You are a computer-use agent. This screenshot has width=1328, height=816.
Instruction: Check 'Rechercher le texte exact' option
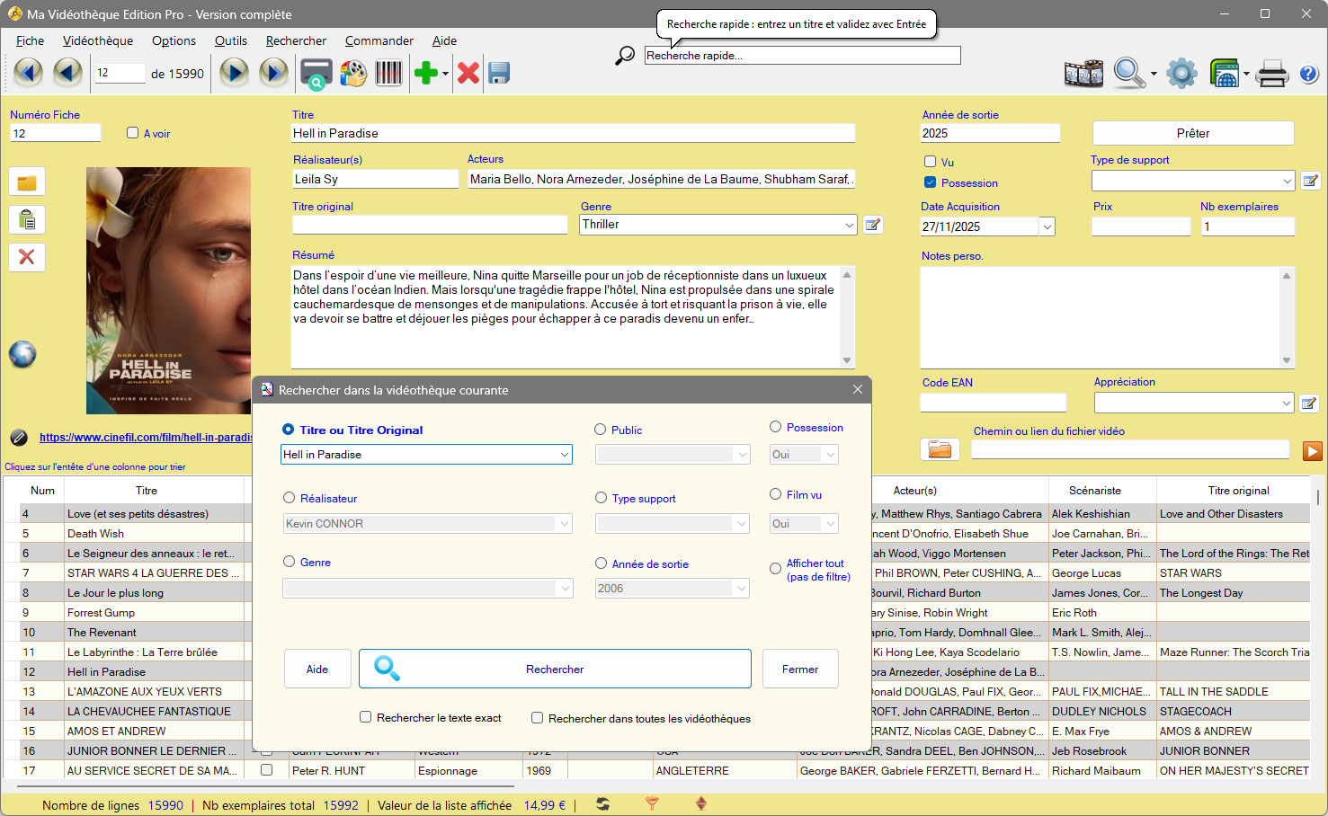click(x=366, y=717)
